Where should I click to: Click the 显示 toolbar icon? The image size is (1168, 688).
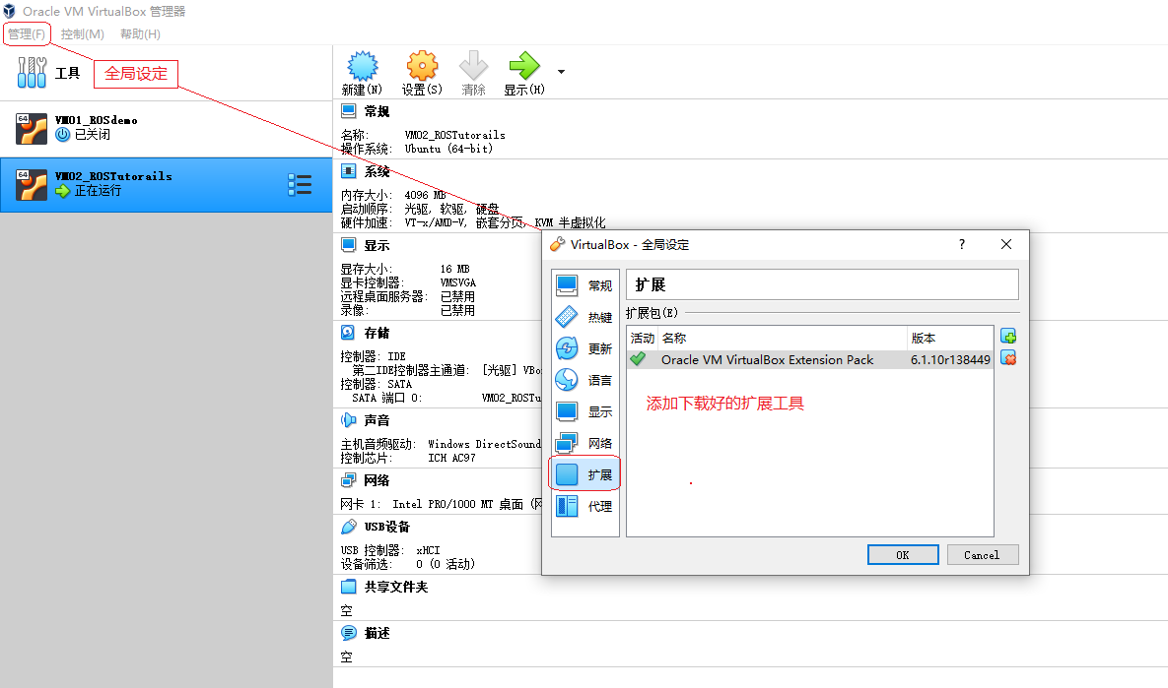[522, 71]
